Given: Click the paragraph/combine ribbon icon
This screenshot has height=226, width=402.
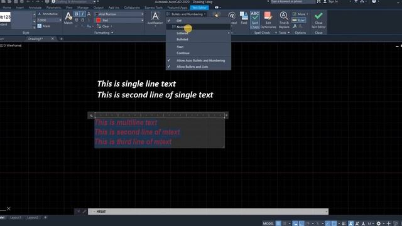Looking at the screenshot, I should click(x=216, y=15).
